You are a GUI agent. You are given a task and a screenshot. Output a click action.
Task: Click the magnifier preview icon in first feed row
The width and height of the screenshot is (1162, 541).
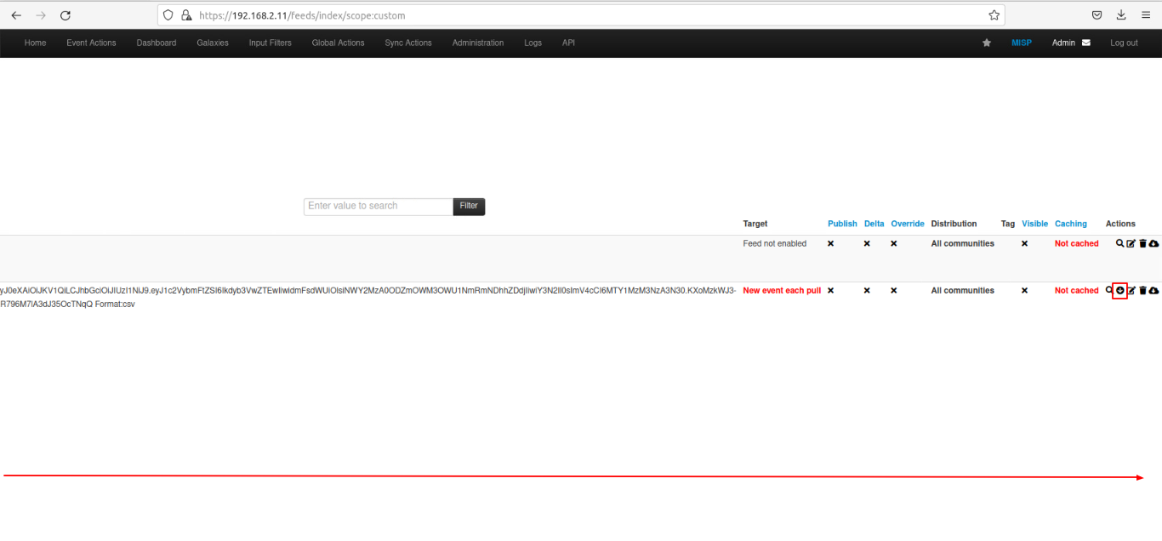pyautogui.click(x=1119, y=244)
